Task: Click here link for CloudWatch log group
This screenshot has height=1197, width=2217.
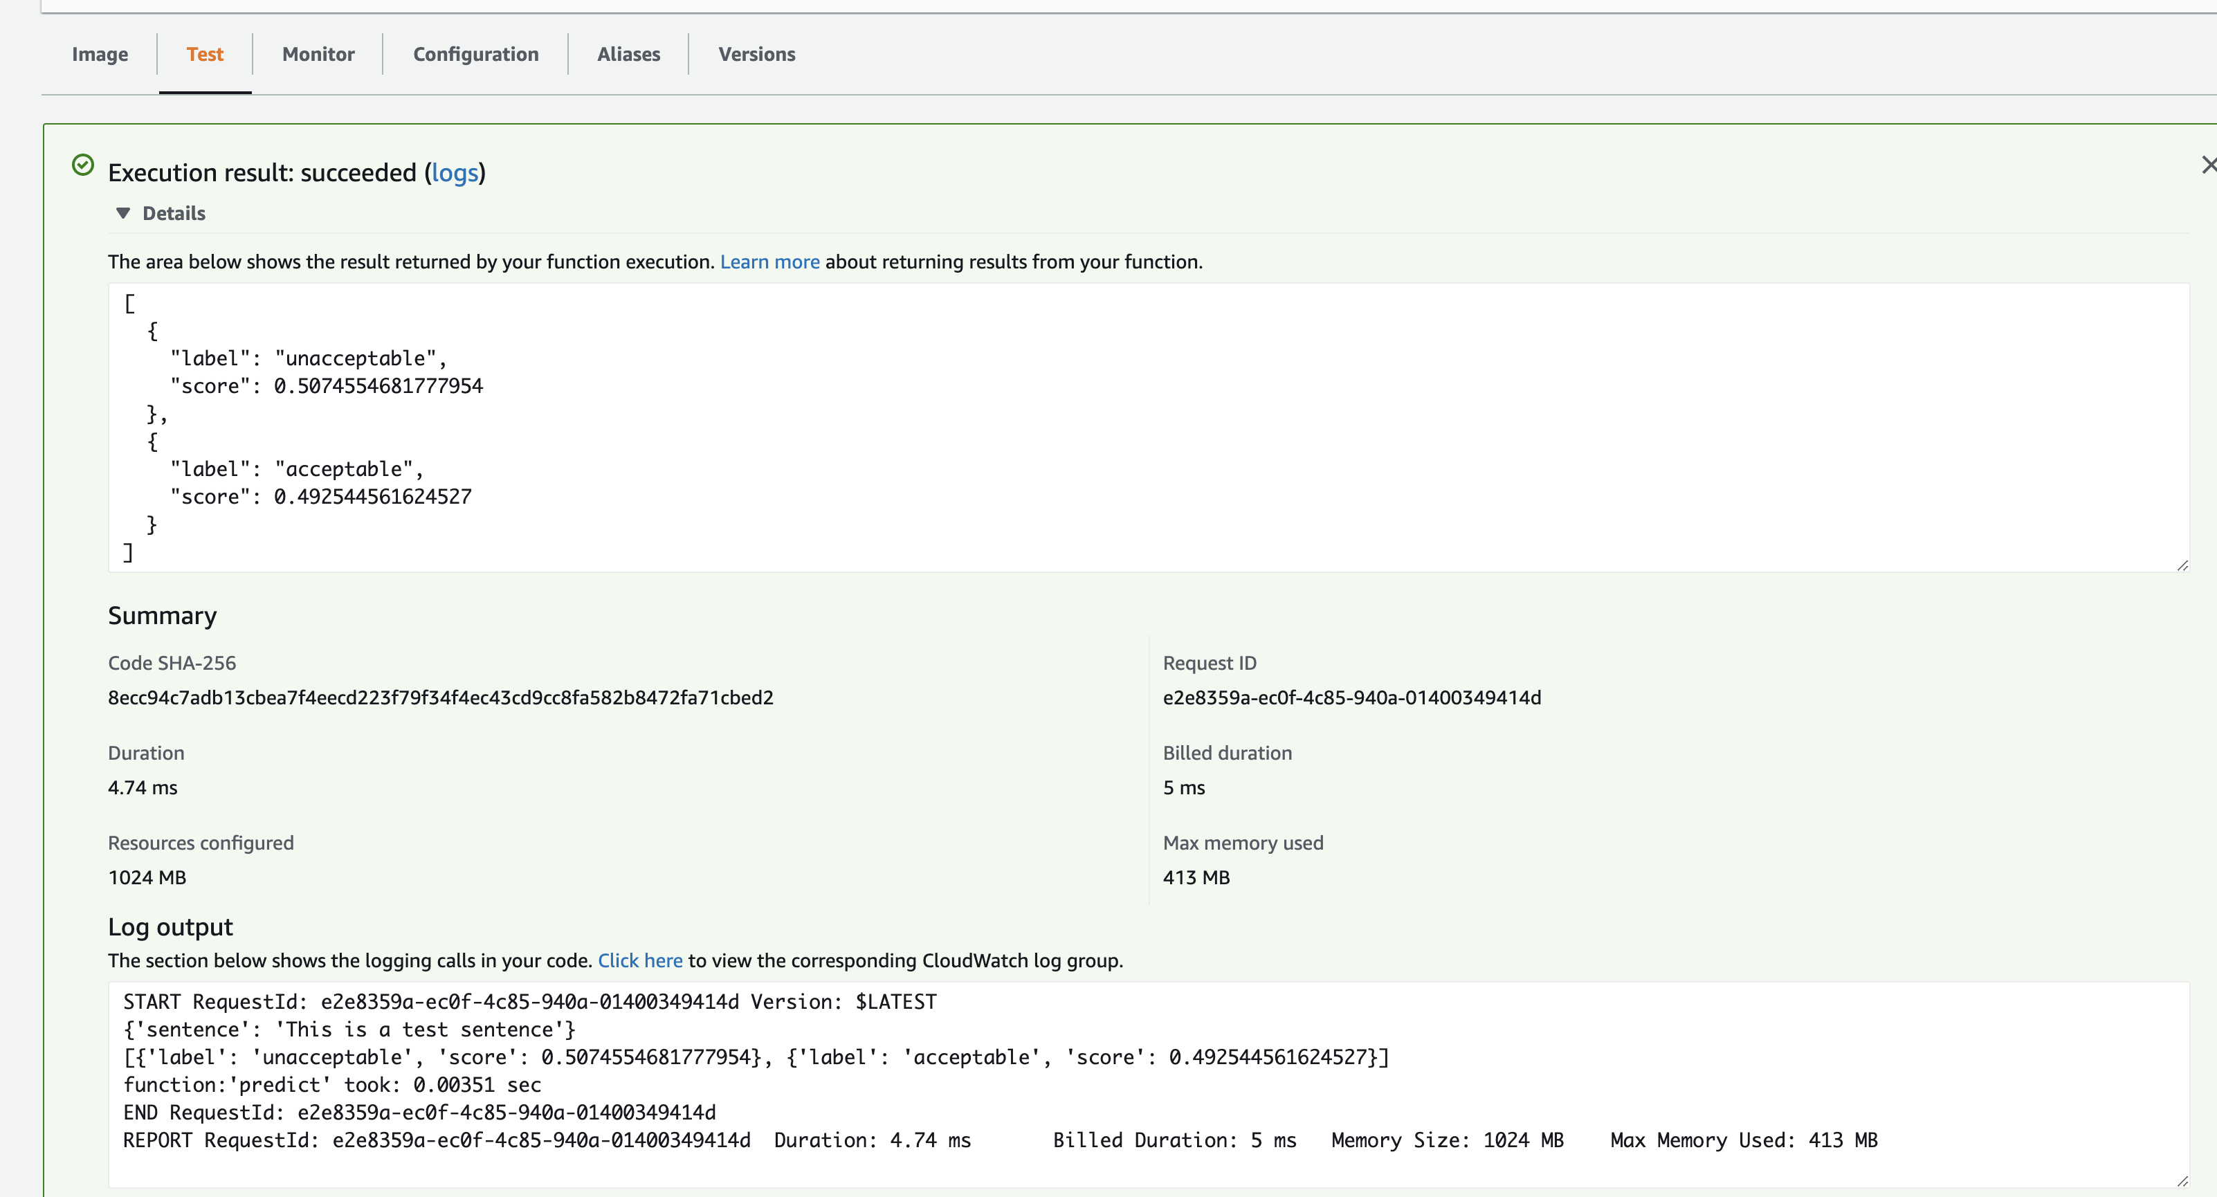Action: 639,960
